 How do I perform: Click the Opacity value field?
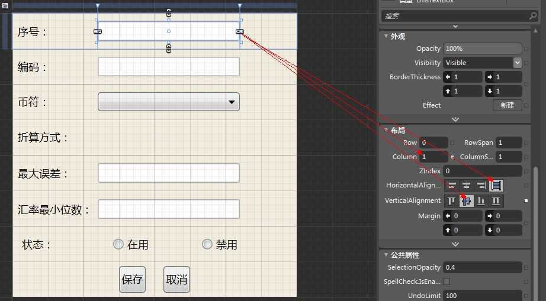click(x=482, y=48)
